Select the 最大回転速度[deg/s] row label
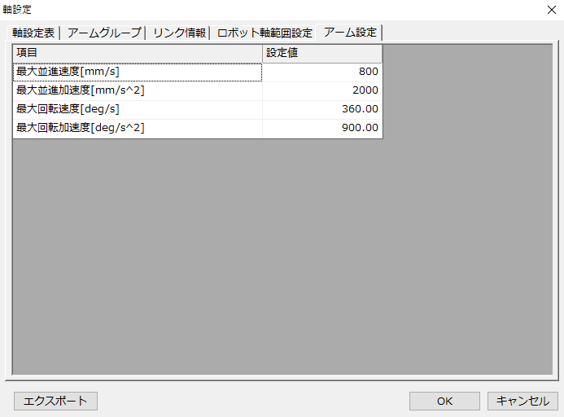The width and height of the screenshot is (564, 417). pos(138,109)
